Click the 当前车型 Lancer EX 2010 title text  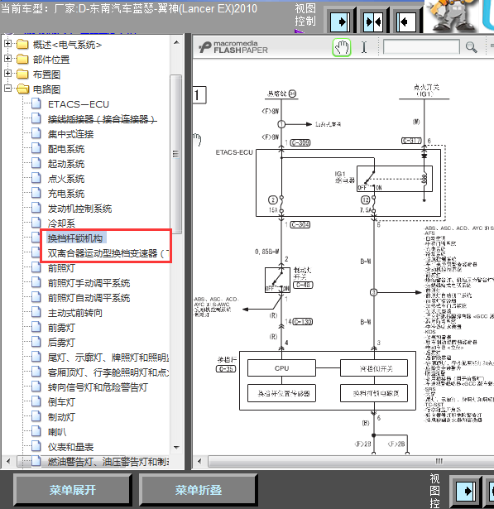(x=129, y=8)
